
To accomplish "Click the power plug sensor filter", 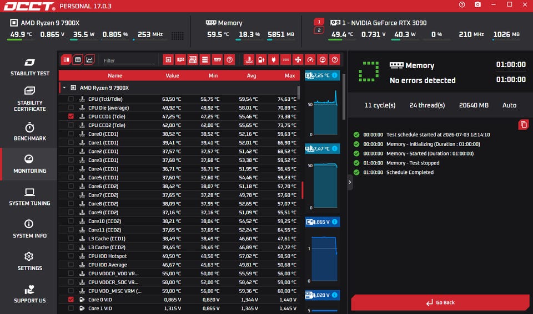I will pyautogui.click(x=273, y=60).
